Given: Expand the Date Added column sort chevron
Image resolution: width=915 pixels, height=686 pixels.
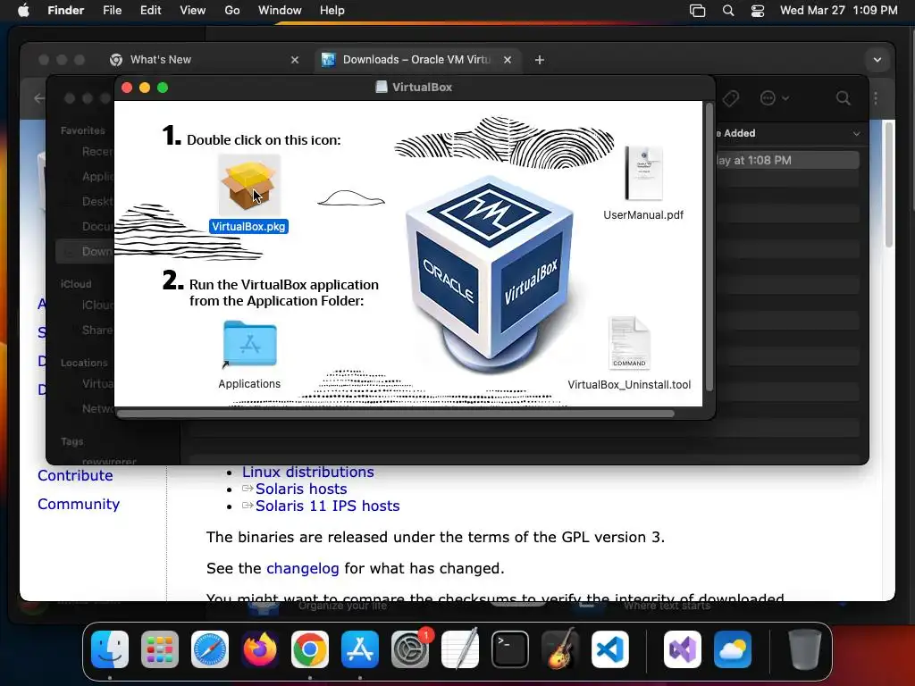Looking at the screenshot, I should click(x=856, y=134).
